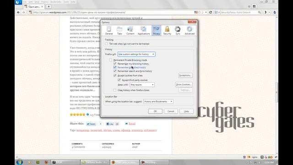Enable Clear history when Firefox closes

pyautogui.click(x=115, y=90)
